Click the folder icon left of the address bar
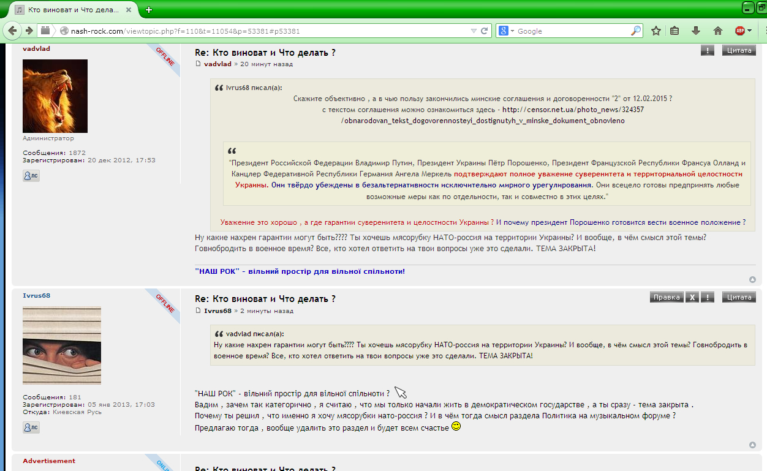This screenshot has width=767, height=471. [45, 31]
